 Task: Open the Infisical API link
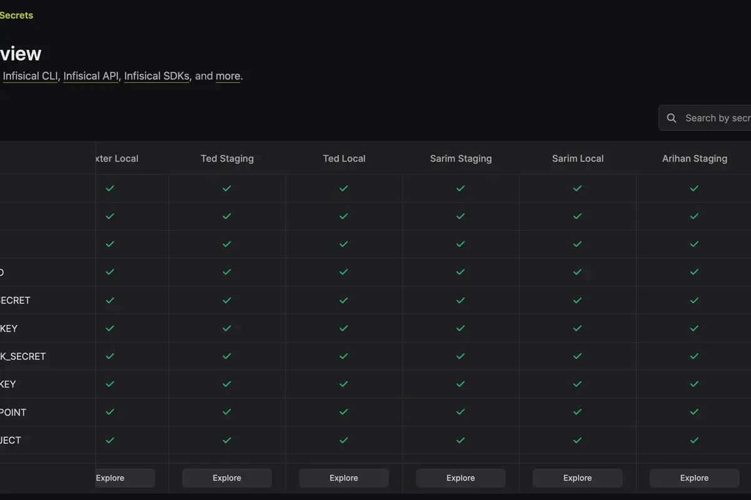91,76
